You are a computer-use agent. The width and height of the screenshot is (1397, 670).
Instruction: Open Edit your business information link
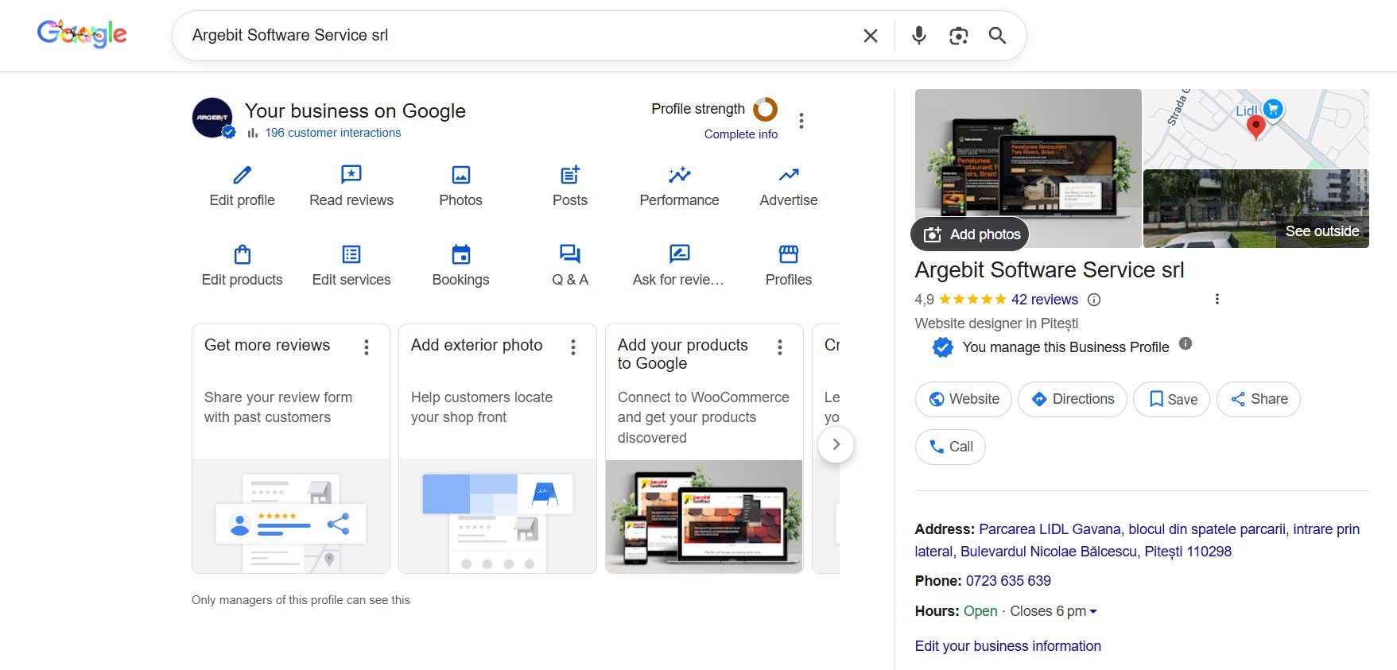point(1007,646)
